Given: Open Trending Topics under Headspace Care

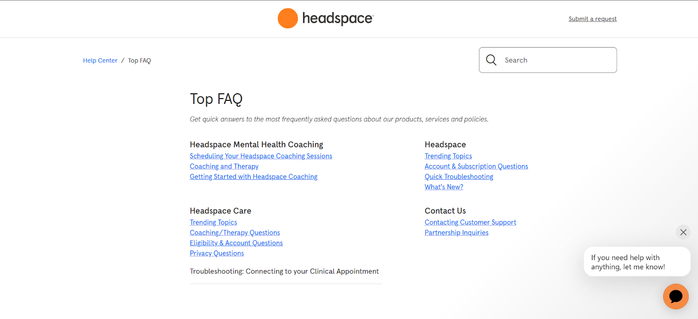Looking at the screenshot, I should pyautogui.click(x=213, y=223).
